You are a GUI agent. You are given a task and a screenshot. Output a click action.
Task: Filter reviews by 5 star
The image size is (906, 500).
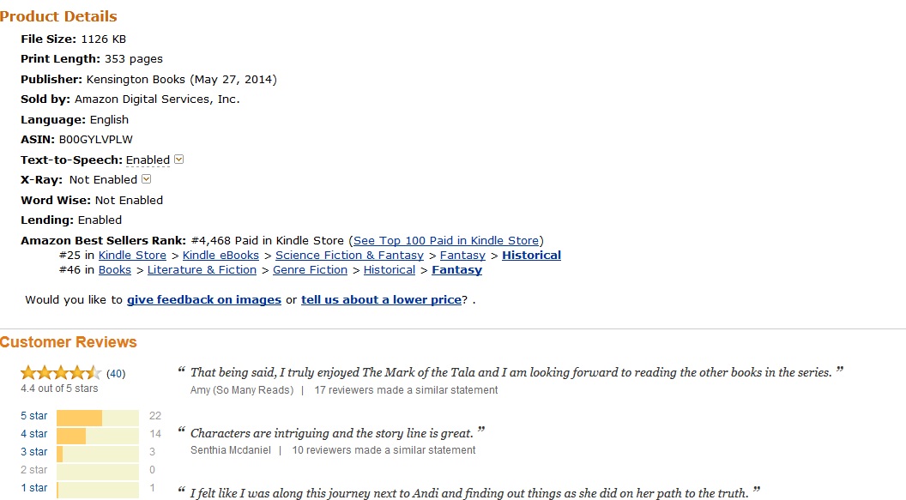pos(34,416)
